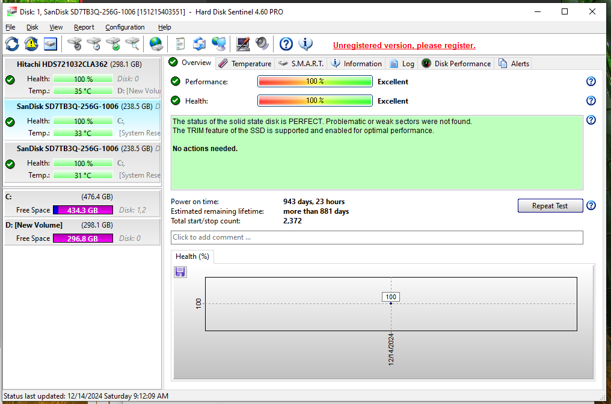The image size is (611, 404).
Task: Click the green check icon beside Performance label
Action: click(x=176, y=81)
